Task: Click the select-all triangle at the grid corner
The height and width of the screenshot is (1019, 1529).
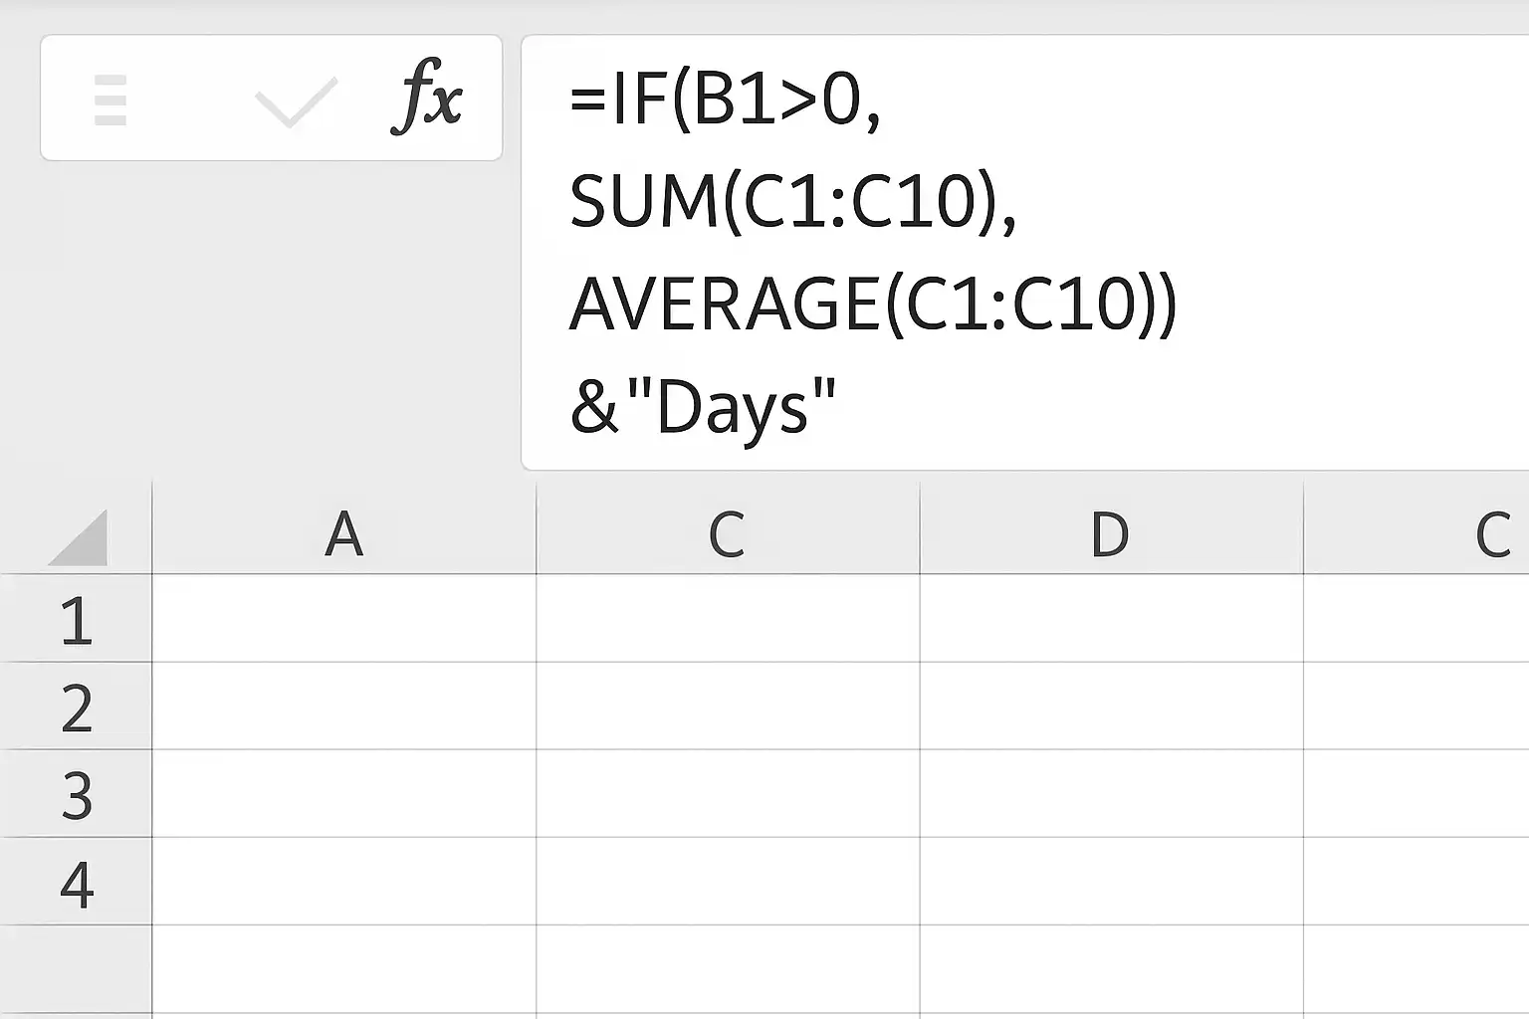Action: 79,537
